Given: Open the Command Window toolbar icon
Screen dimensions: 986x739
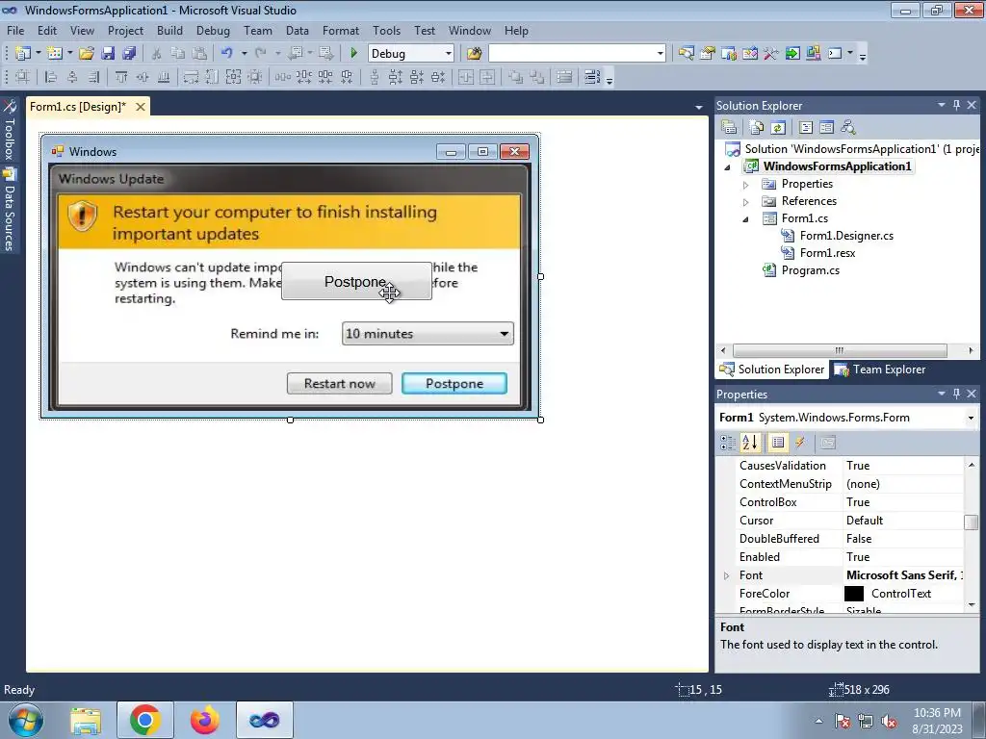Looking at the screenshot, I should pos(835,54).
